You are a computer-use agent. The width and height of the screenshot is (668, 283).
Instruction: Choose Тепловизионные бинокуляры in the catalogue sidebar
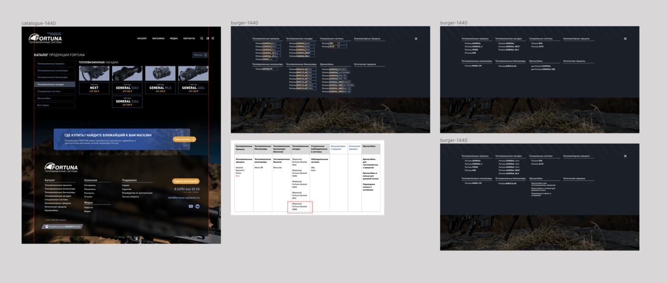coord(55,78)
